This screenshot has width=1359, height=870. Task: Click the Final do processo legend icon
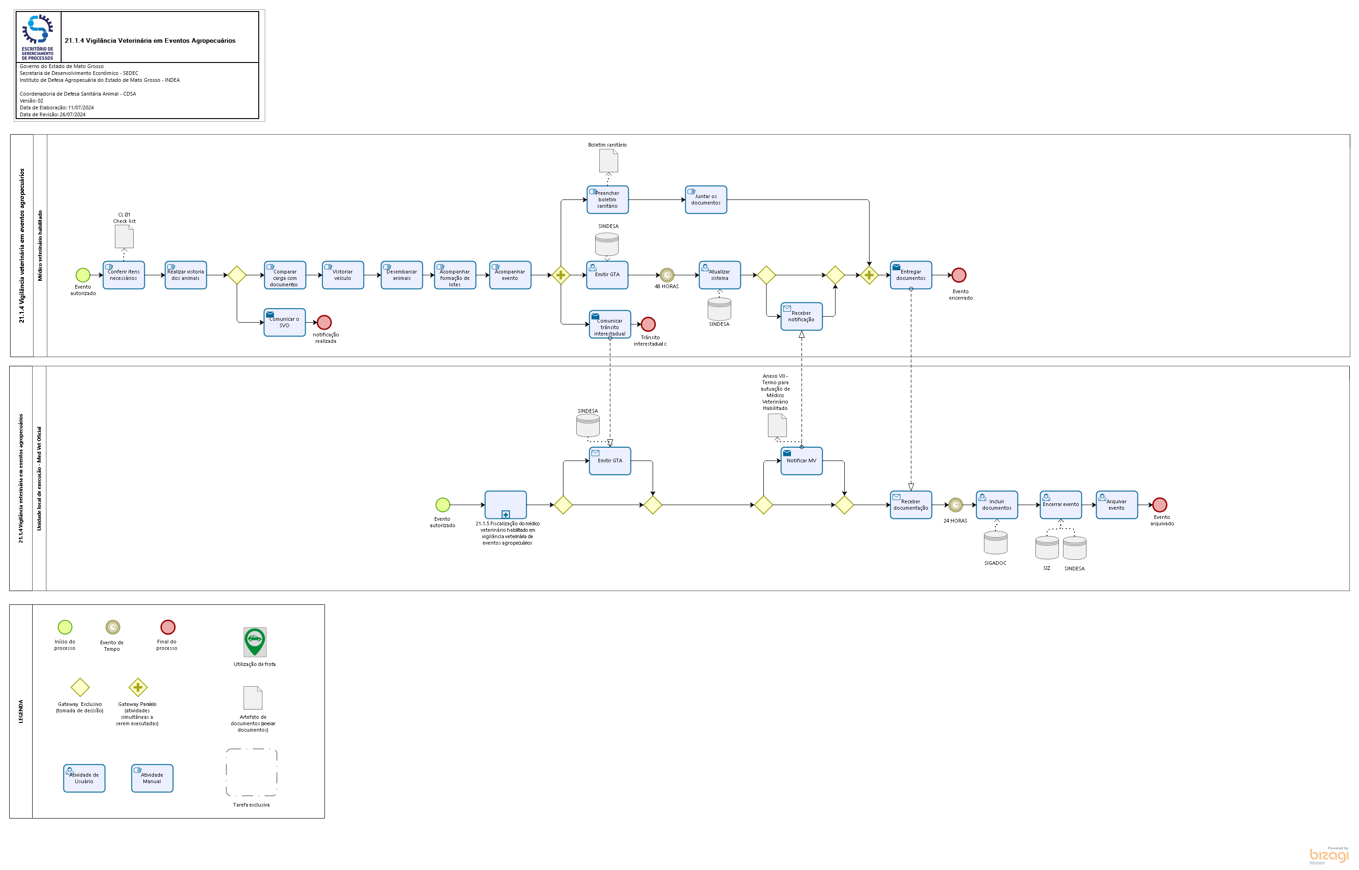click(x=168, y=627)
